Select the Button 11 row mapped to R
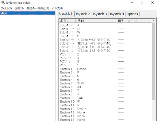This screenshot has height=121, width=157. (105, 105)
